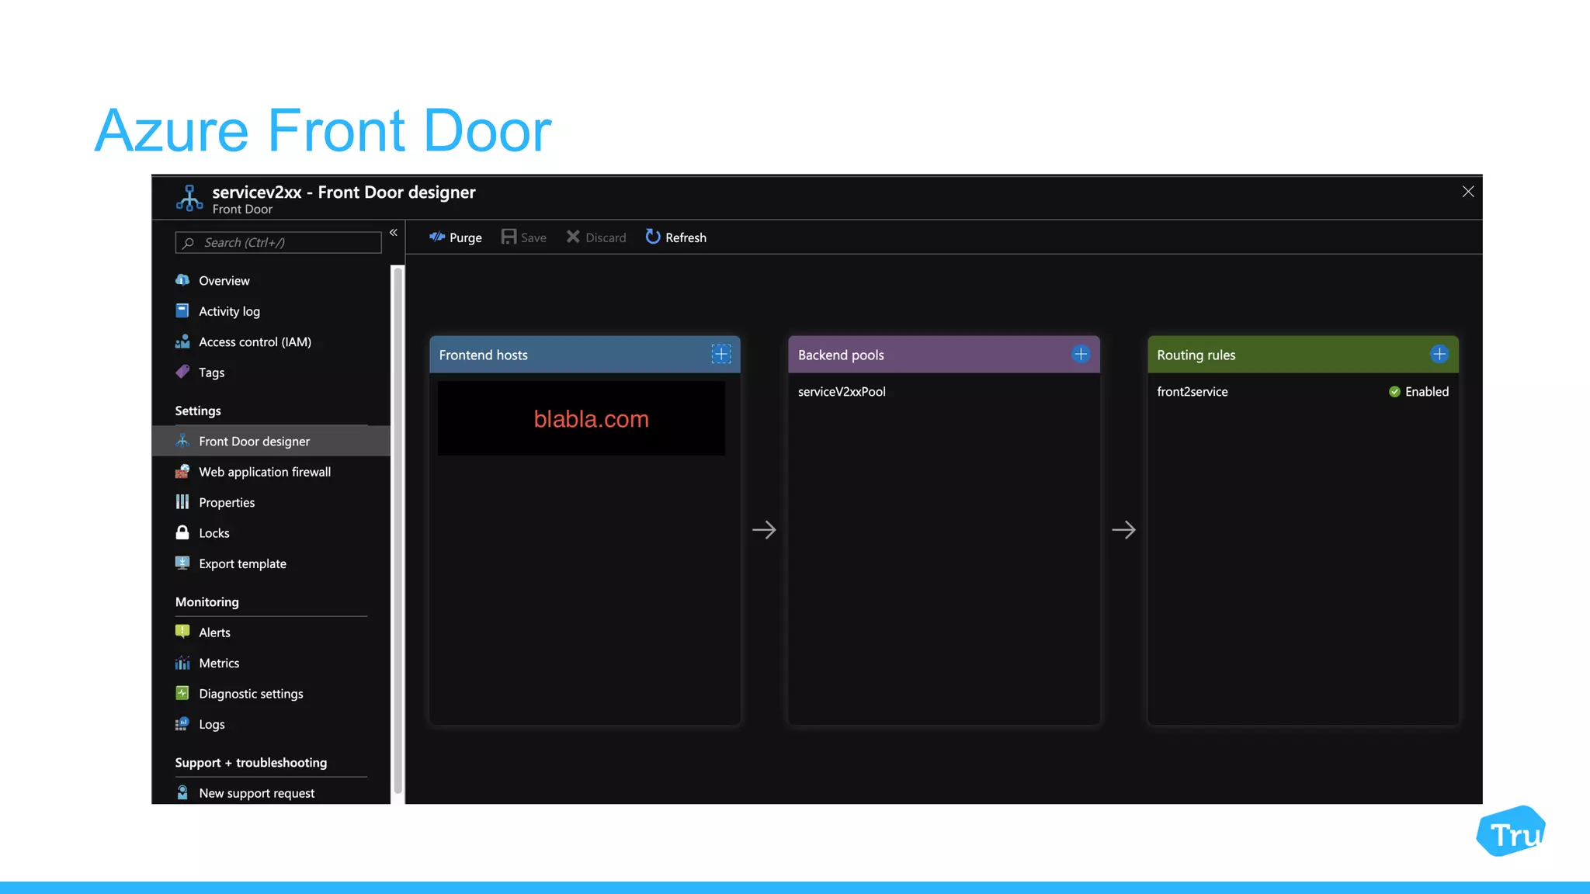Select the front2service routing rule

pyautogui.click(x=1192, y=391)
